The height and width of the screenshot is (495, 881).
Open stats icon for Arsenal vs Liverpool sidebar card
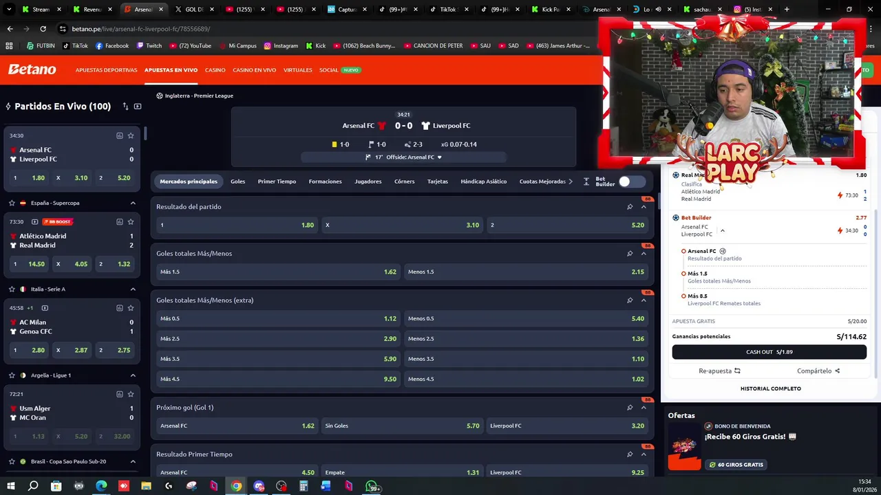point(119,135)
